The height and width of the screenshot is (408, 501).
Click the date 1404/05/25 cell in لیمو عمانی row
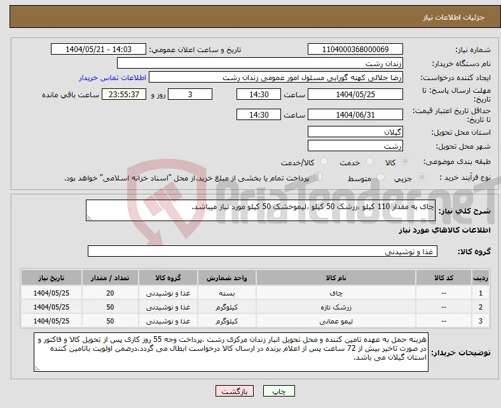pos(51,321)
